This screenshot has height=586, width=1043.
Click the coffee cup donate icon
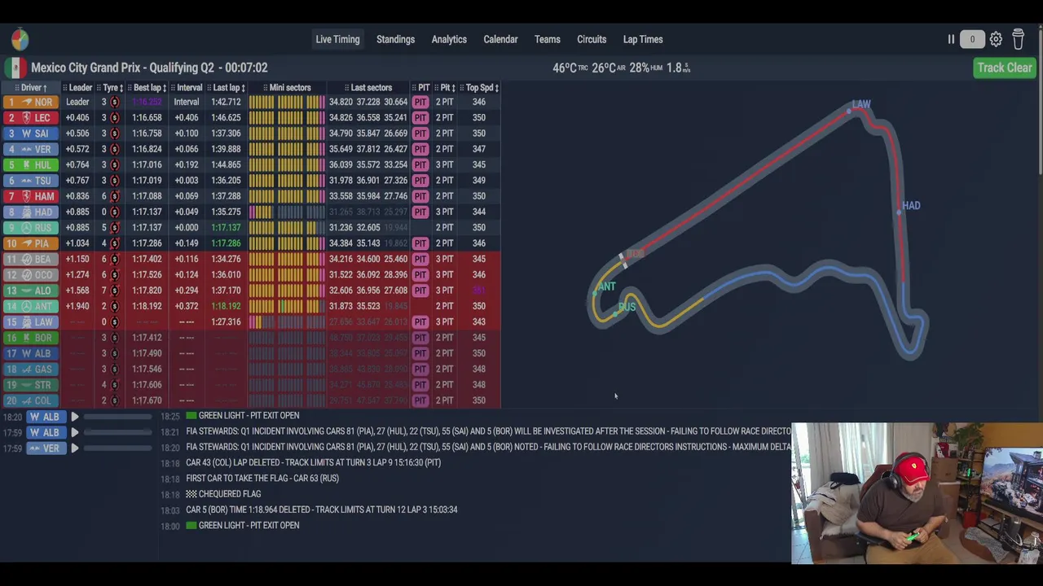coord(1018,39)
